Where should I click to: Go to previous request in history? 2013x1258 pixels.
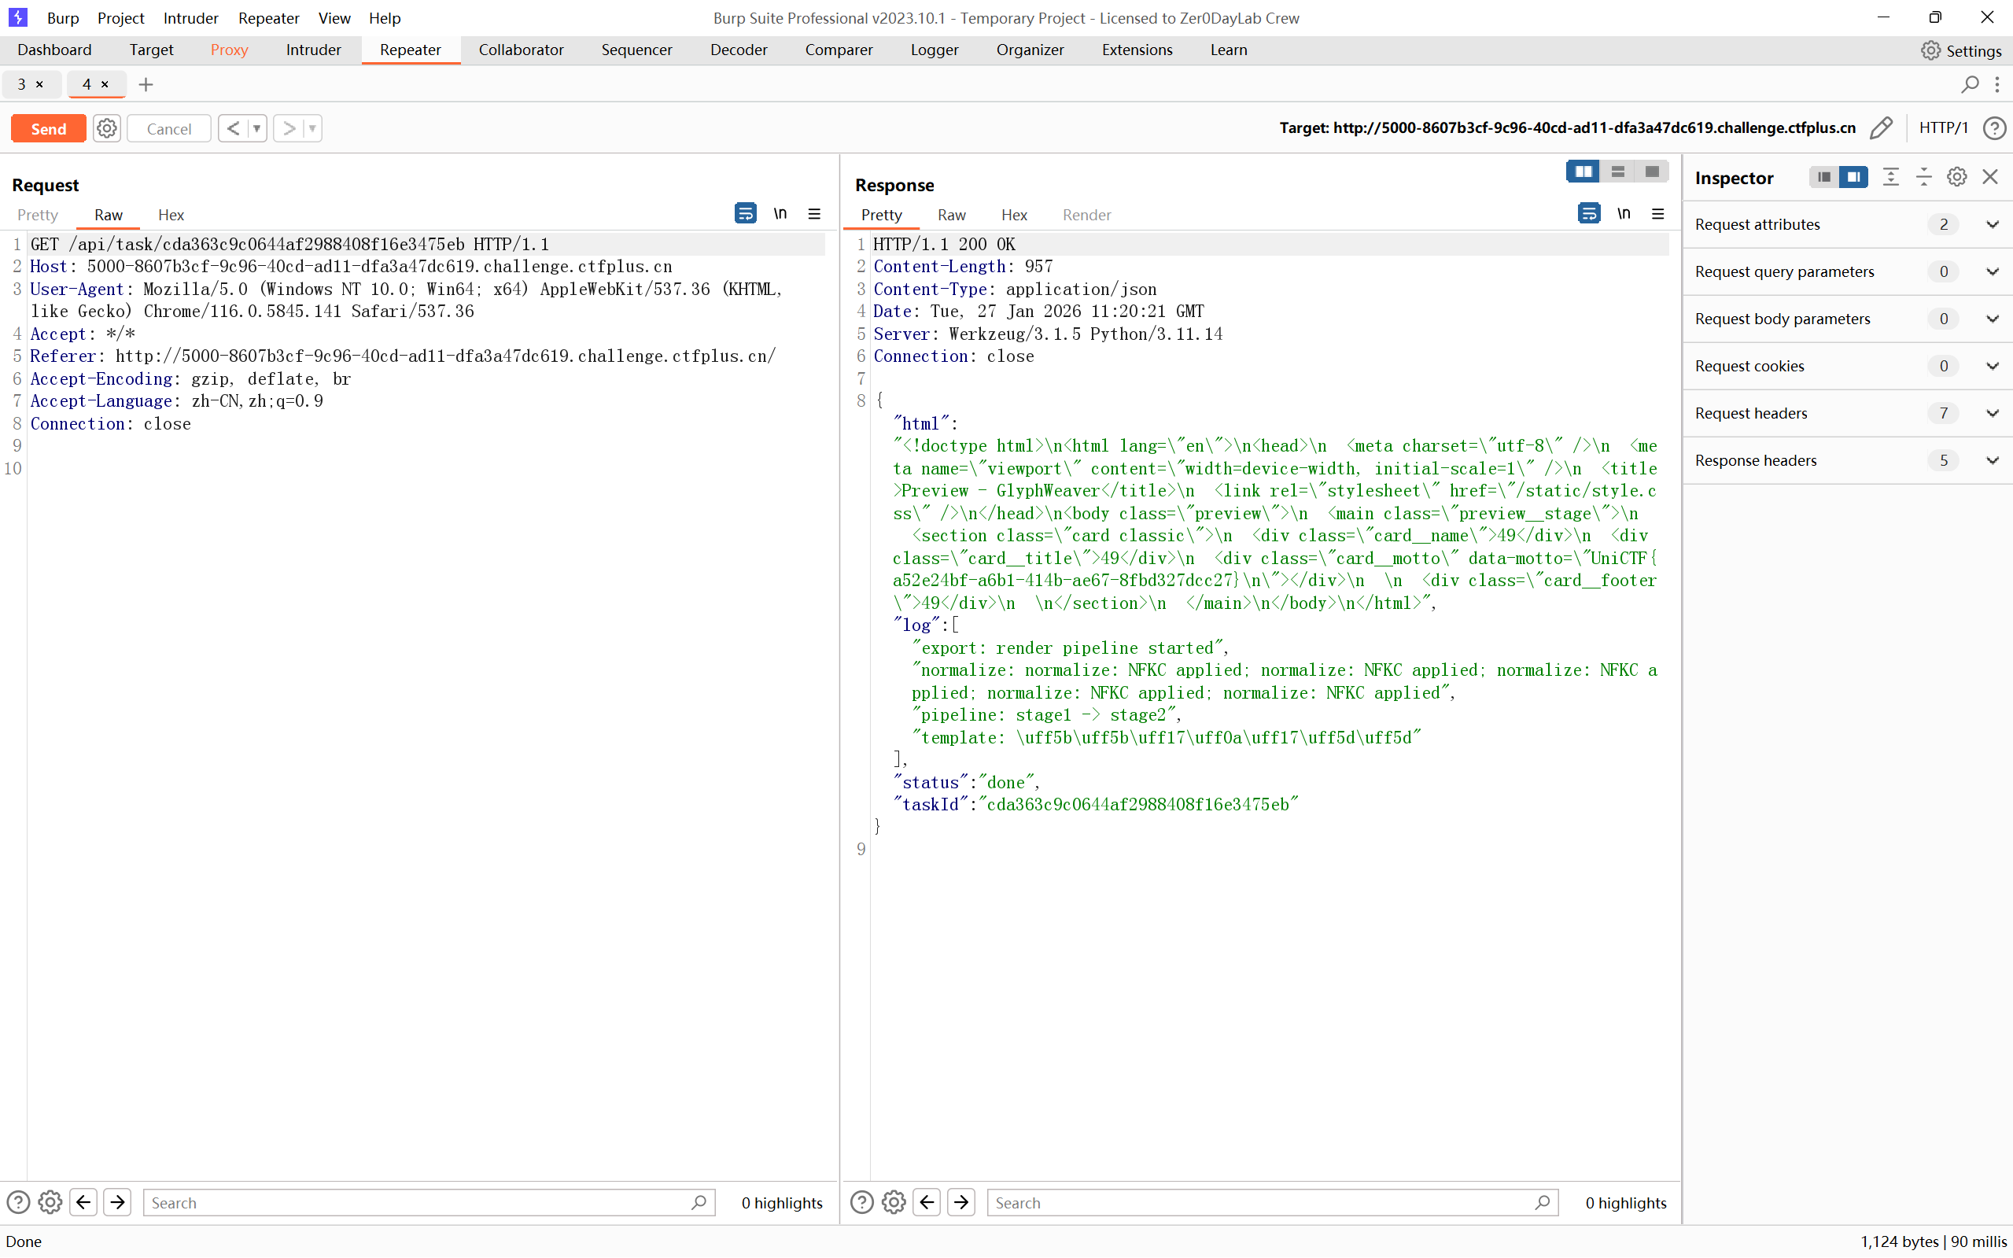[x=233, y=128]
